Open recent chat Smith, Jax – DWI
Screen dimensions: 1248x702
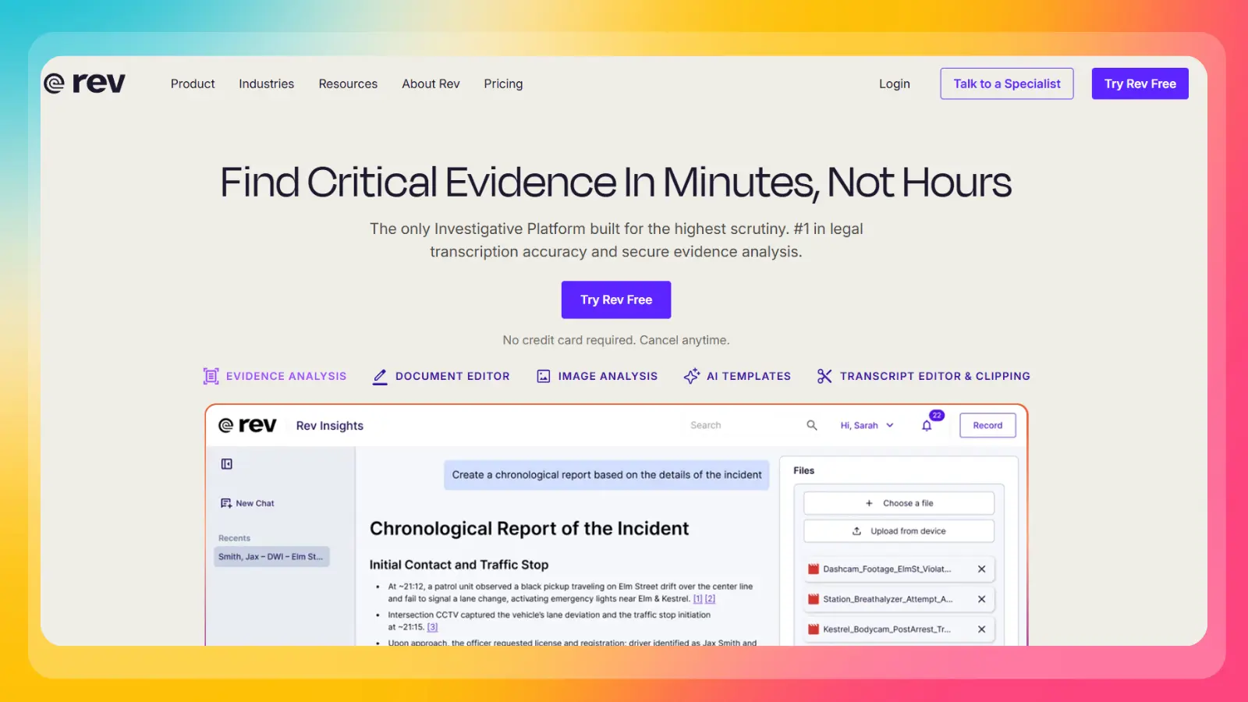point(271,556)
